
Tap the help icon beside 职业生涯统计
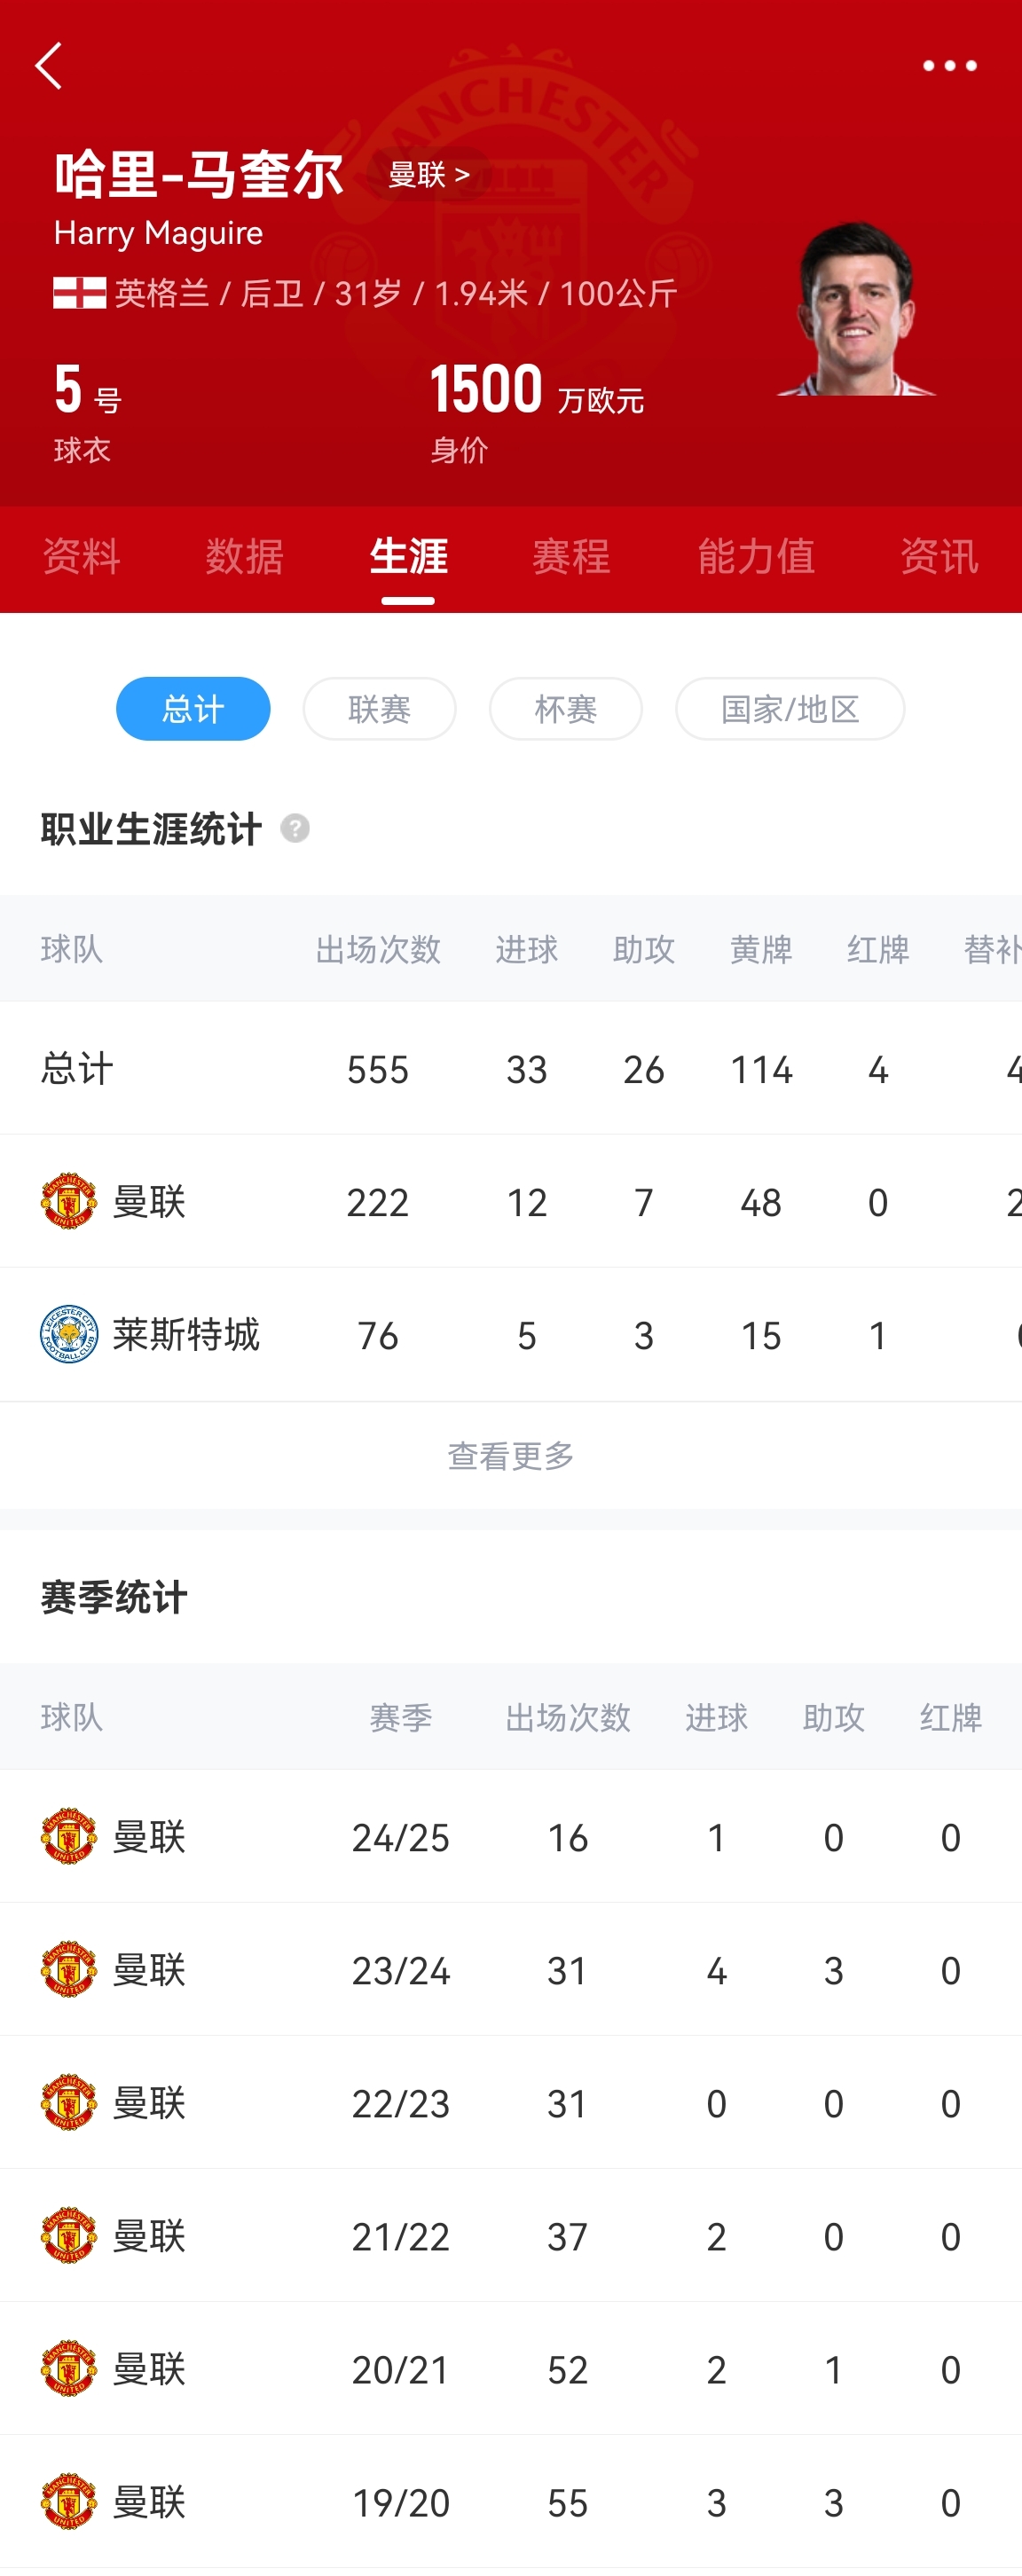(295, 828)
